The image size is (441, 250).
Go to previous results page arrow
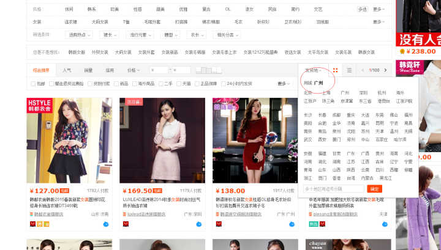click(363, 70)
